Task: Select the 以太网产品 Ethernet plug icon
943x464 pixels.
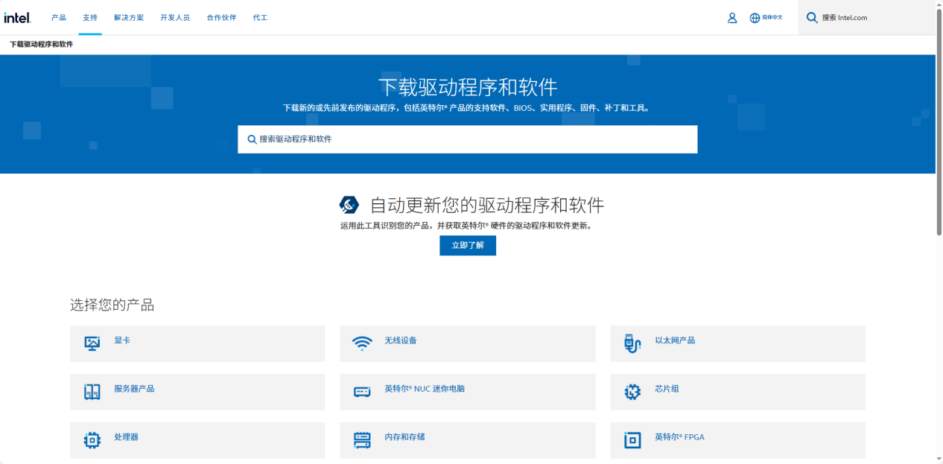Action: (x=632, y=343)
